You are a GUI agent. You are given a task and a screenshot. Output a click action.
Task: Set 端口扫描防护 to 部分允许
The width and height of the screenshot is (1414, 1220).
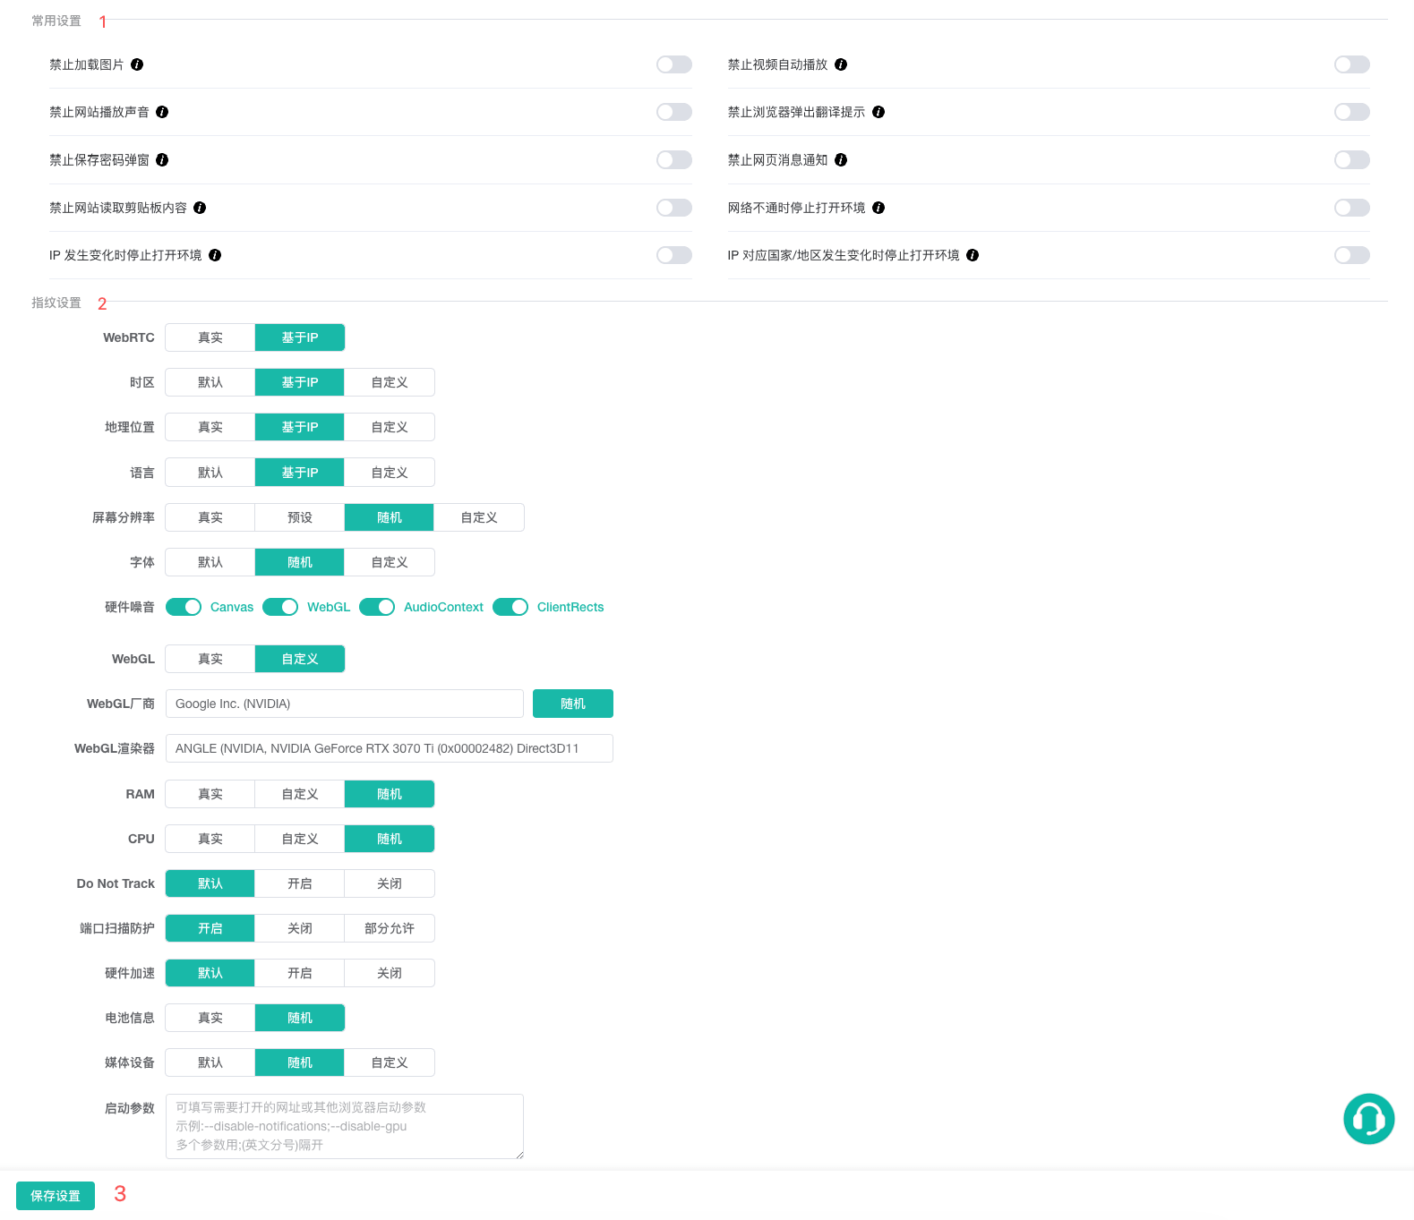(x=390, y=928)
